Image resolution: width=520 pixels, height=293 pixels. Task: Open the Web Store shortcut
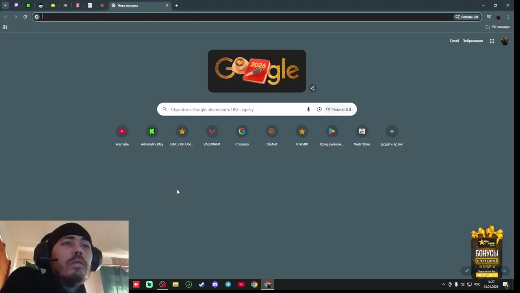point(362,136)
